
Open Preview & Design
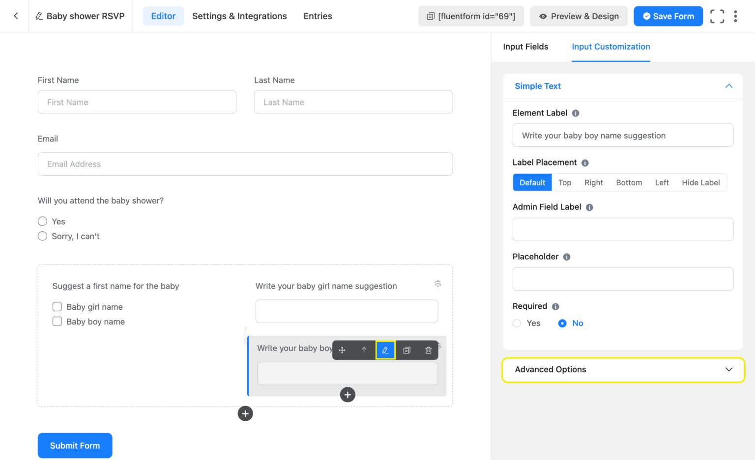pyautogui.click(x=579, y=16)
